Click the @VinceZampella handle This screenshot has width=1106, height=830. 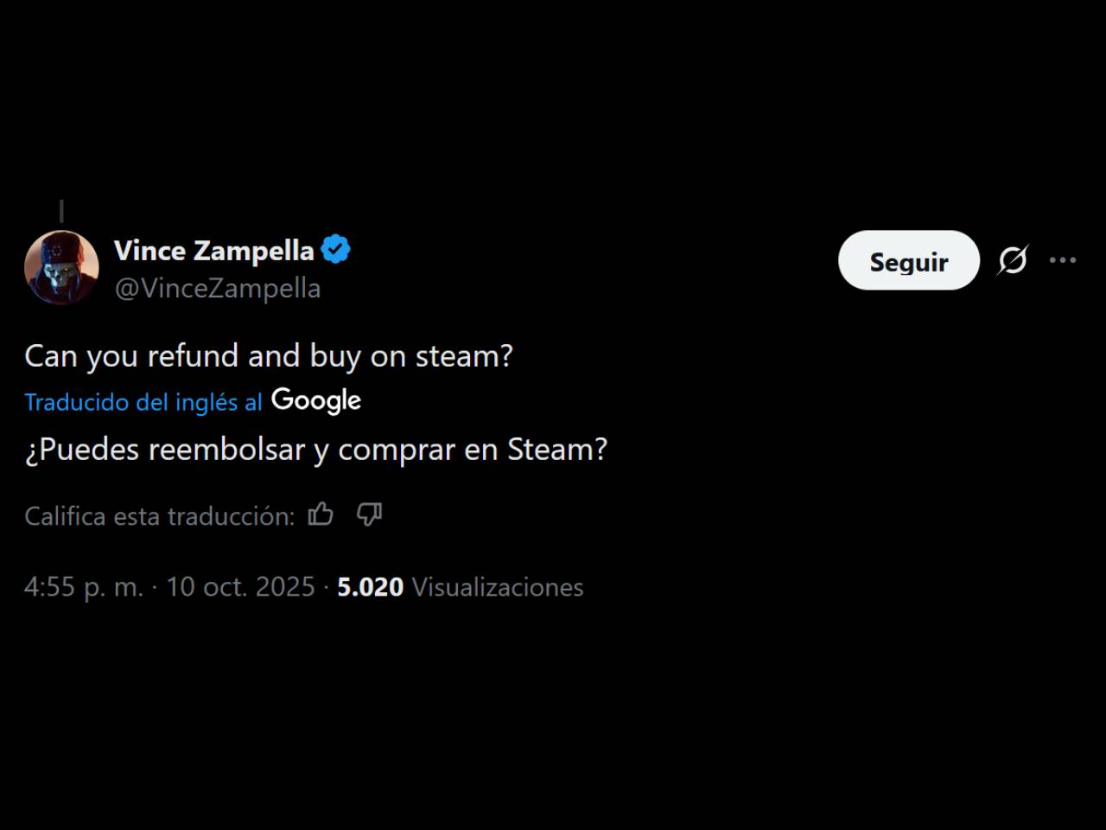click(x=218, y=288)
